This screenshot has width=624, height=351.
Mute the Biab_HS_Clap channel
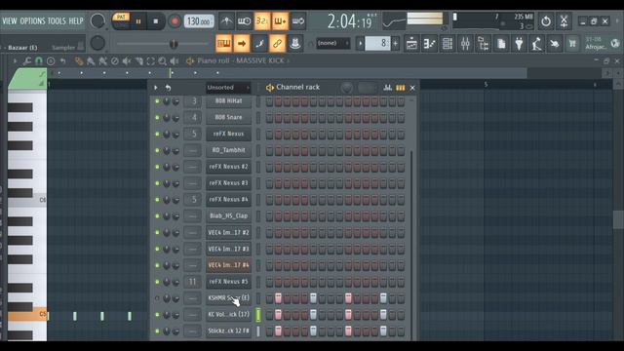pyautogui.click(x=157, y=216)
